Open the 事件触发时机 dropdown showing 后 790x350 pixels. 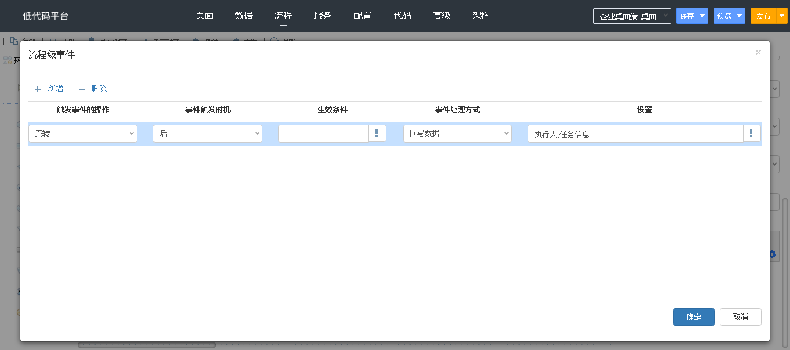pos(207,133)
